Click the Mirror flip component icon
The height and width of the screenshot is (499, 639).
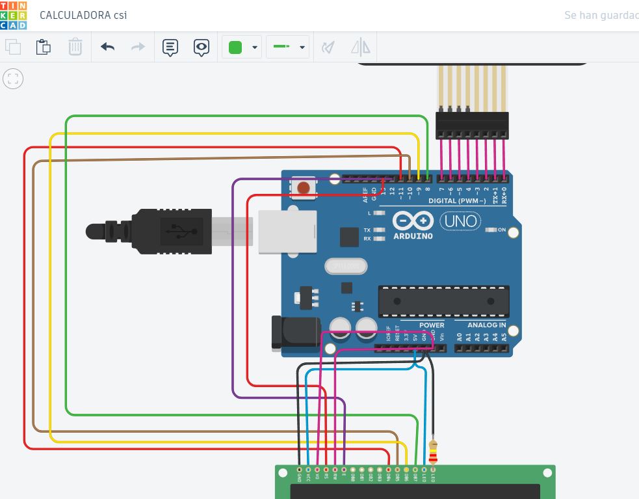(361, 47)
